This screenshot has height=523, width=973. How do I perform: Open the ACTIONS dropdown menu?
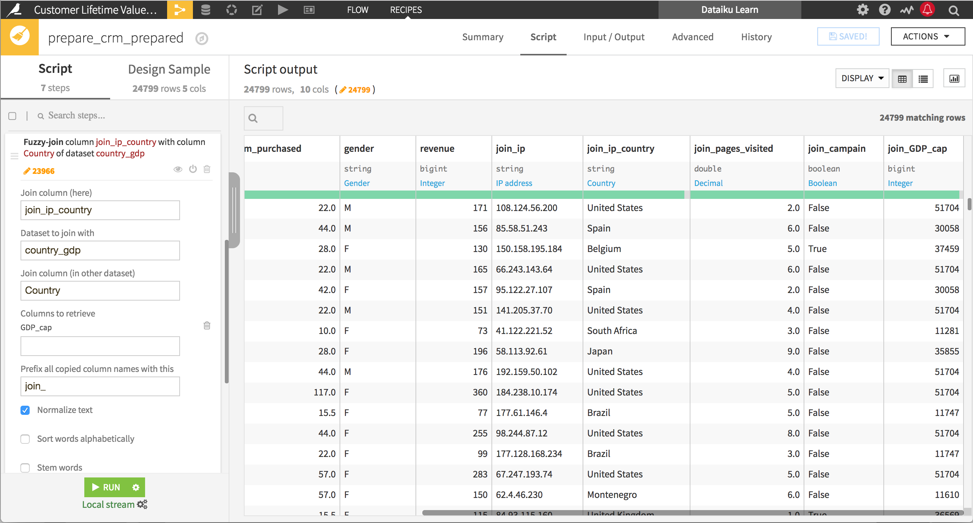click(928, 36)
